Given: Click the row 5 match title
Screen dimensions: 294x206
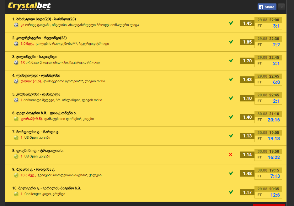Looking at the screenshot, I should coord(36,94).
